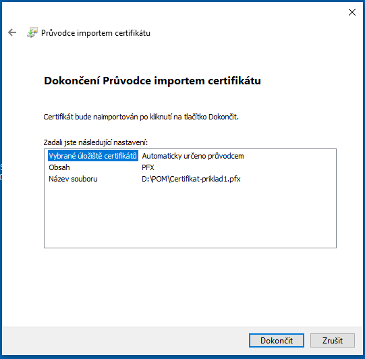The height and width of the screenshot is (359, 365).
Task: Select the 'Obsah' row label
Action: click(x=59, y=167)
